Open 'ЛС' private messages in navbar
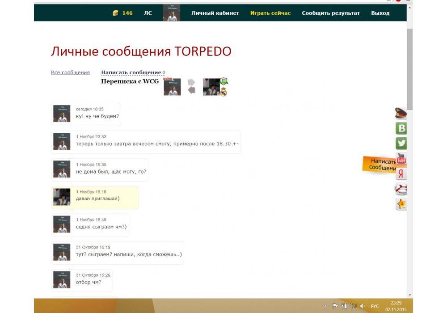The image size is (447, 313). click(148, 13)
